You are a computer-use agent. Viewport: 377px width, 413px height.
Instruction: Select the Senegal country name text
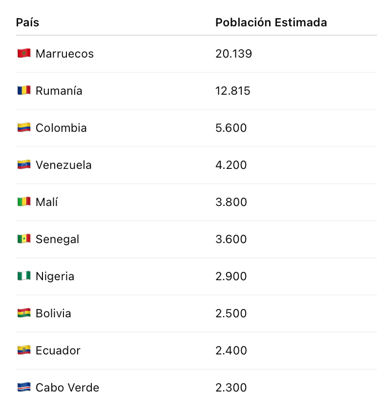pos(58,239)
